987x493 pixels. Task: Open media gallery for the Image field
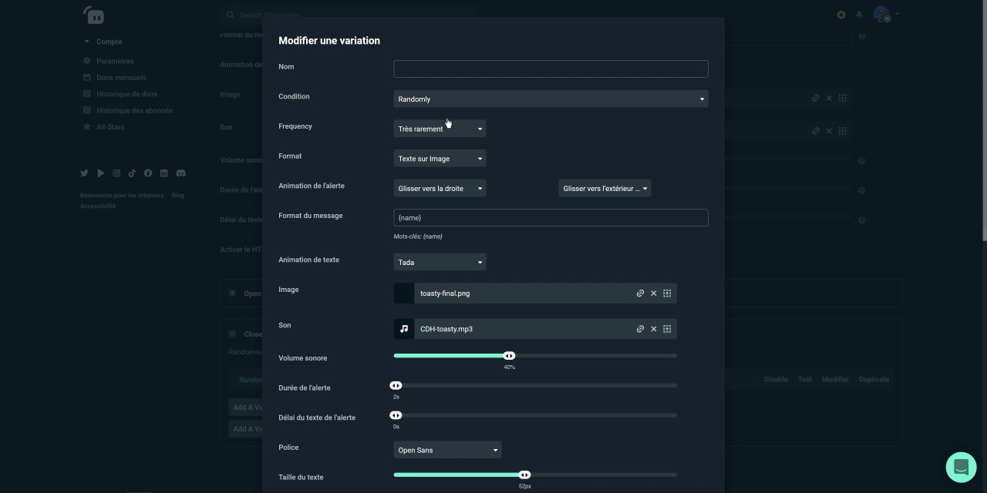point(667,293)
